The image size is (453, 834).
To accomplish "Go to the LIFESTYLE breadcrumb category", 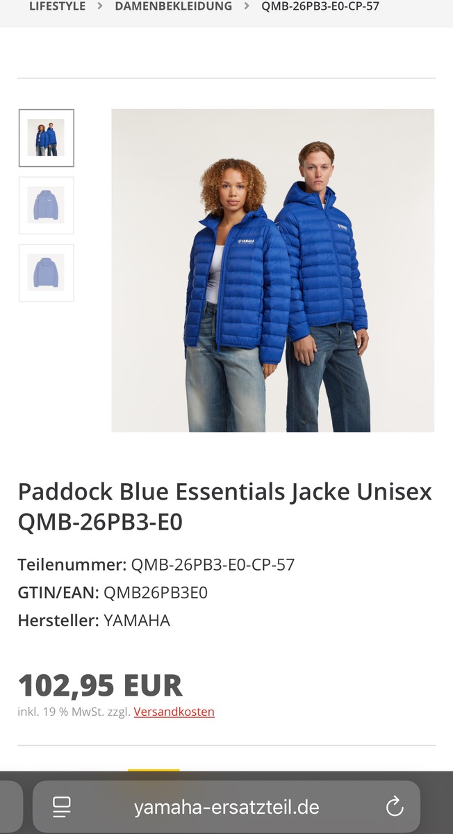I will (57, 6).
